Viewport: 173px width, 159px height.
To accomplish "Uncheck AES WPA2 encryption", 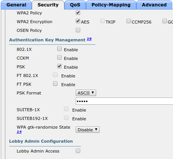I will point(78,21).
